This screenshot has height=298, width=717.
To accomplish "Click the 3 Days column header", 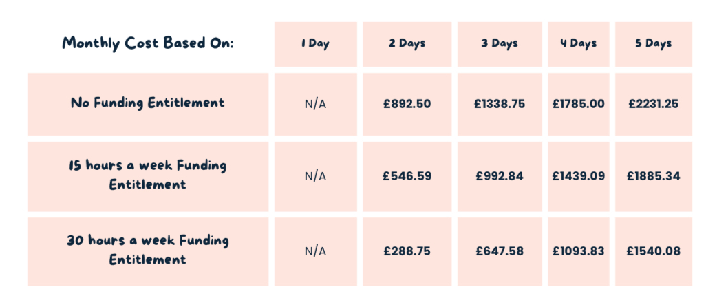I will 500,44.
